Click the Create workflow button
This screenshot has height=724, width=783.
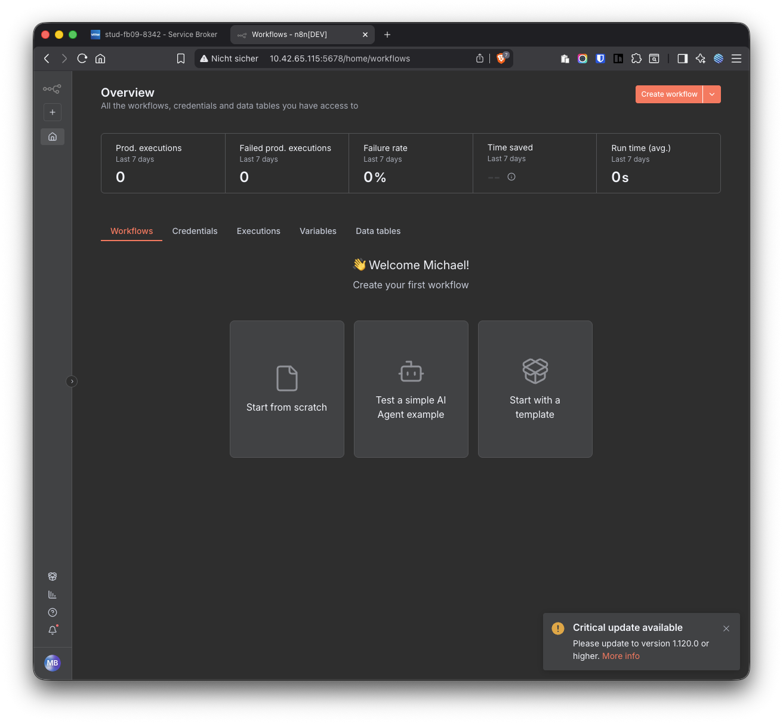click(x=669, y=94)
